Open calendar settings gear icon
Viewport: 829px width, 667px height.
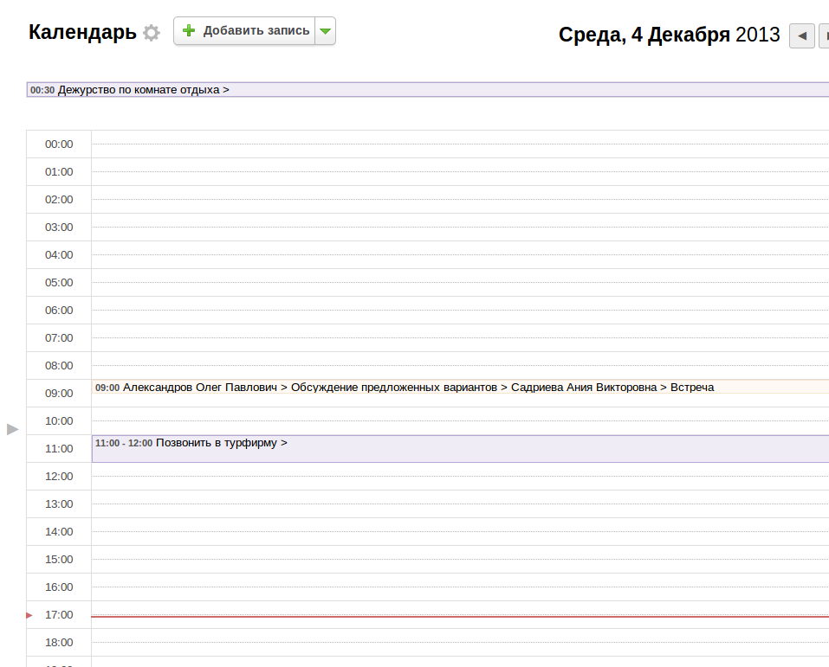[x=152, y=33]
